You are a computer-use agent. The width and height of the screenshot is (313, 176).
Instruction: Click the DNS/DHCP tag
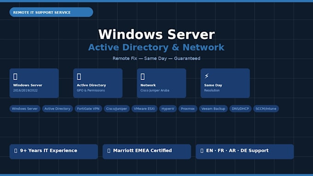[240, 108]
